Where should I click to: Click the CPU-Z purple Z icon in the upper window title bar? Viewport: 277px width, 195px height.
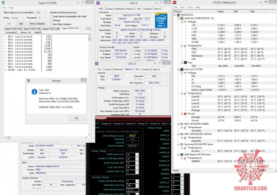coord(98,3)
